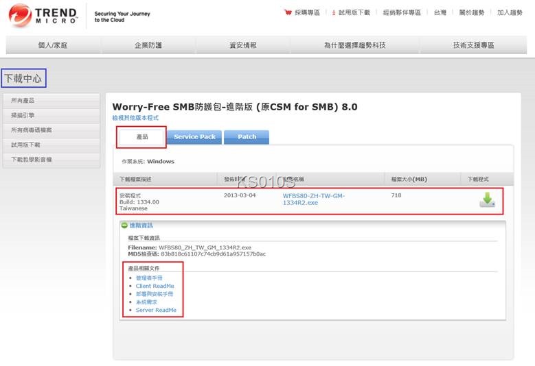This screenshot has width=535, height=366.
Task: Select the 產品 tab
Action: click(142, 137)
